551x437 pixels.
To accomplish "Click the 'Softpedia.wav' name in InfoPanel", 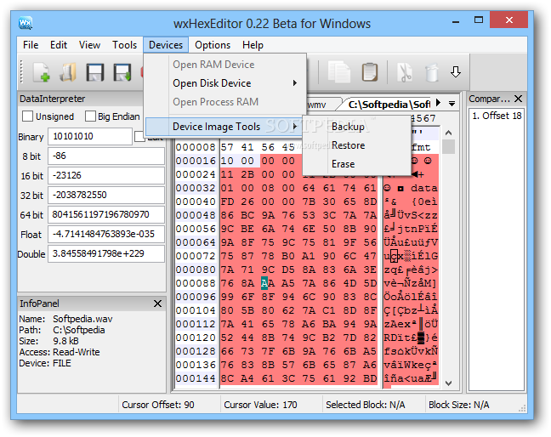I will point(82,319).
